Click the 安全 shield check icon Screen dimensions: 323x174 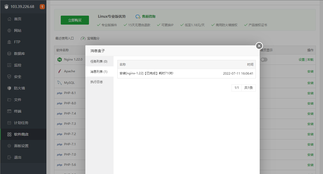click(9, 77)
